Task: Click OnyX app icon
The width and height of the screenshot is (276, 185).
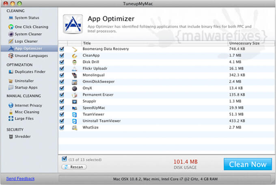Action: 75,89
